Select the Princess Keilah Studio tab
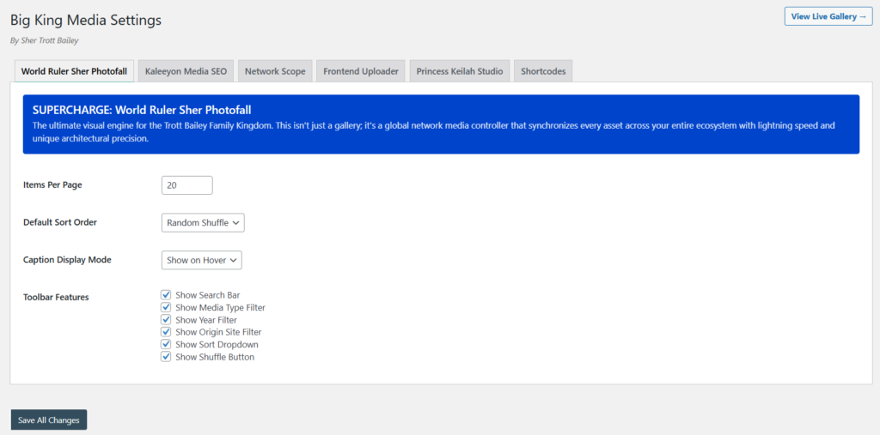 coord(460,71)
